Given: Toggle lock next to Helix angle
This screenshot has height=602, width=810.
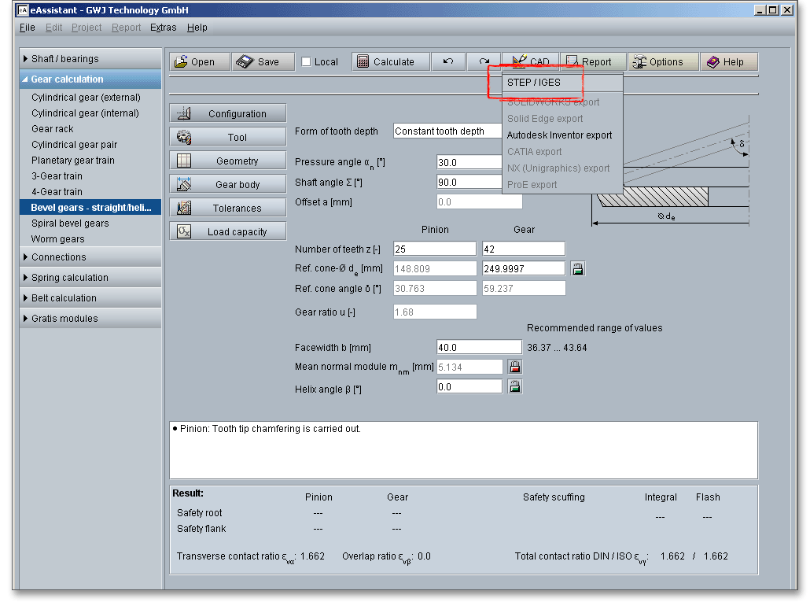Looking at the screenshot, I should pyautogui.click(x=514, y=386).
